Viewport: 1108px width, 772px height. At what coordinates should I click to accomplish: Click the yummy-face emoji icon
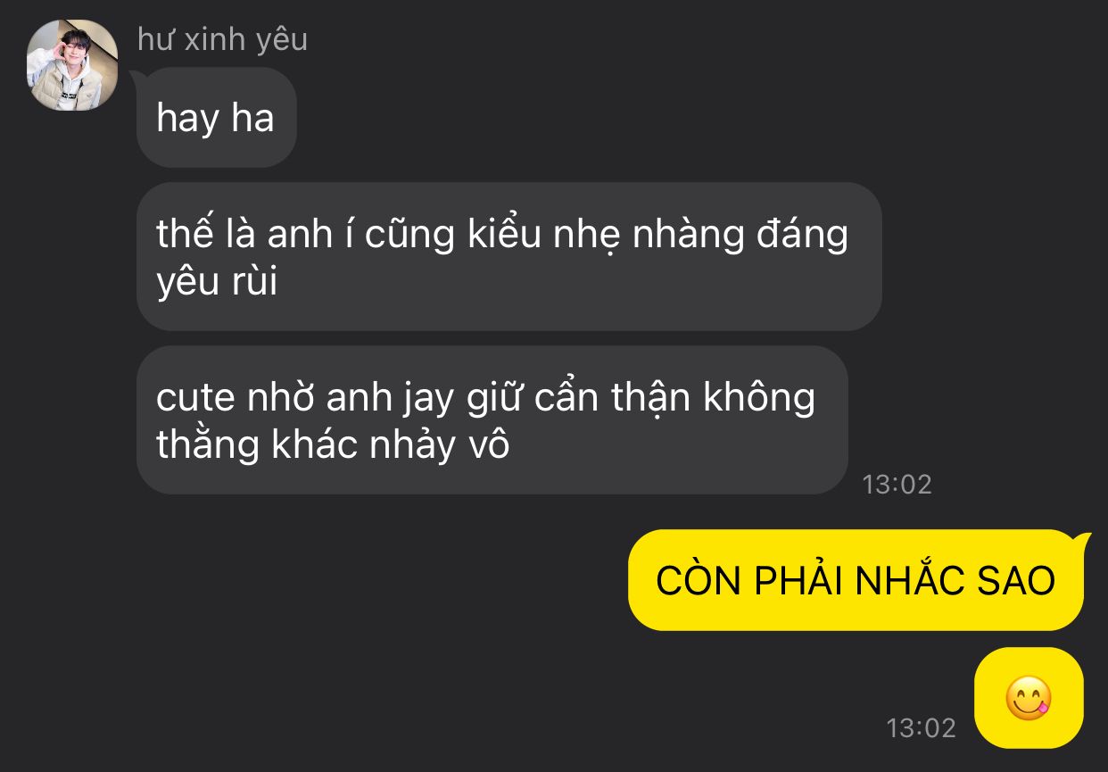click(1029, 699)
